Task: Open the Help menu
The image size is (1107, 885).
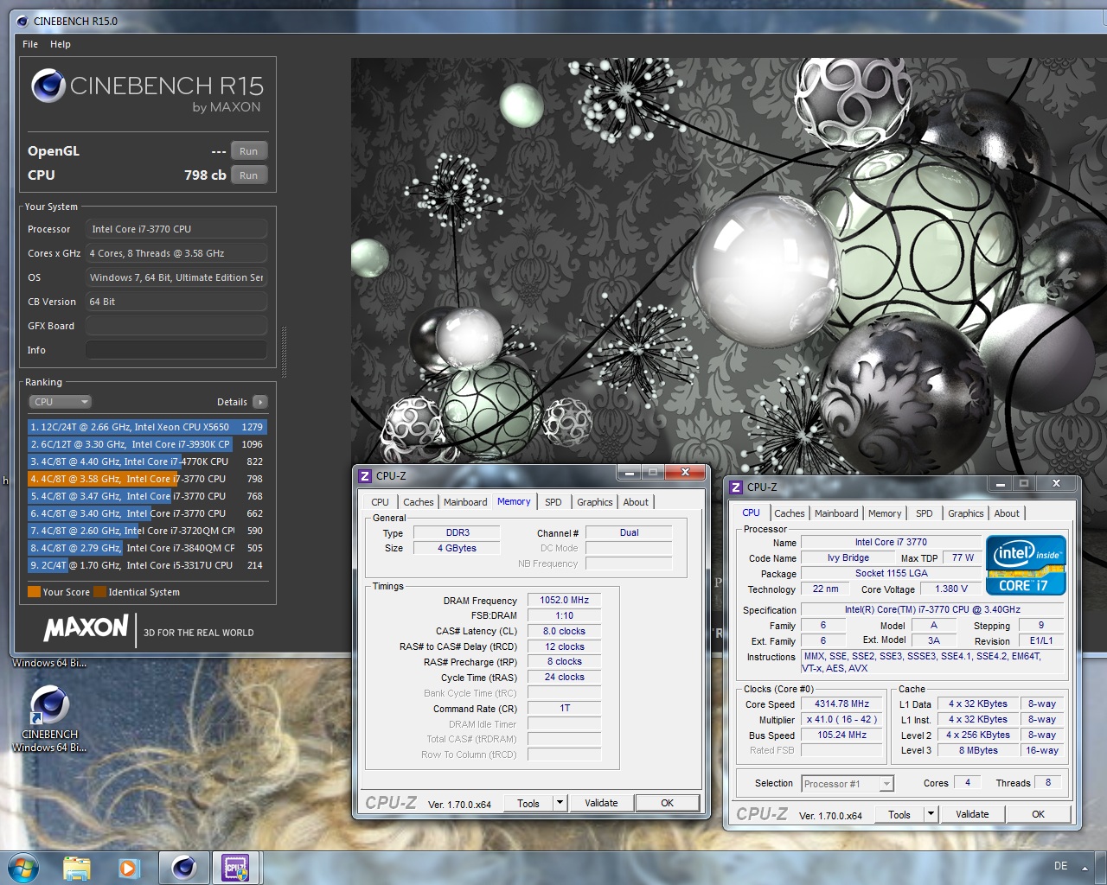Action: coord(61,44)
